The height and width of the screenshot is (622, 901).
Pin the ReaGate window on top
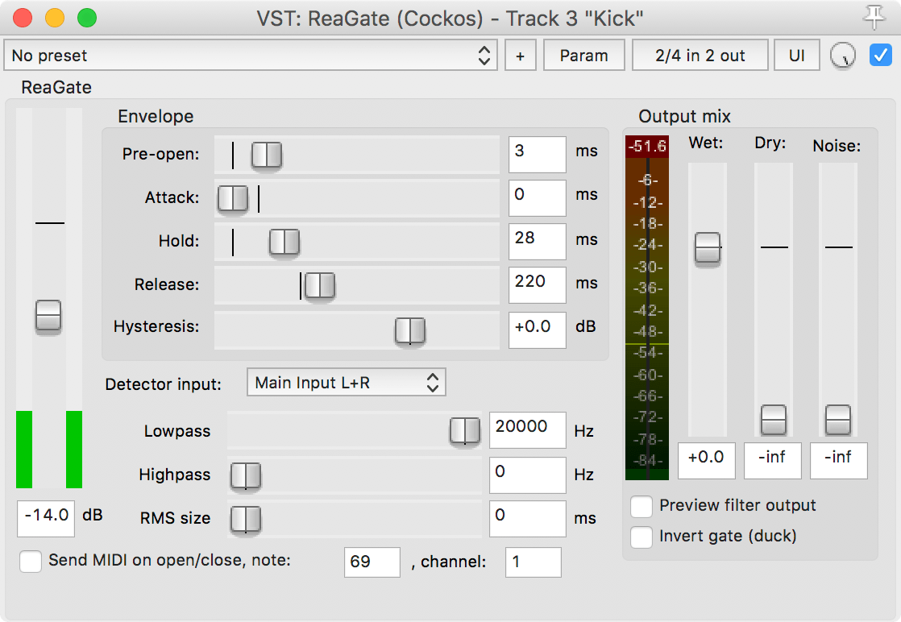(873, 17)
